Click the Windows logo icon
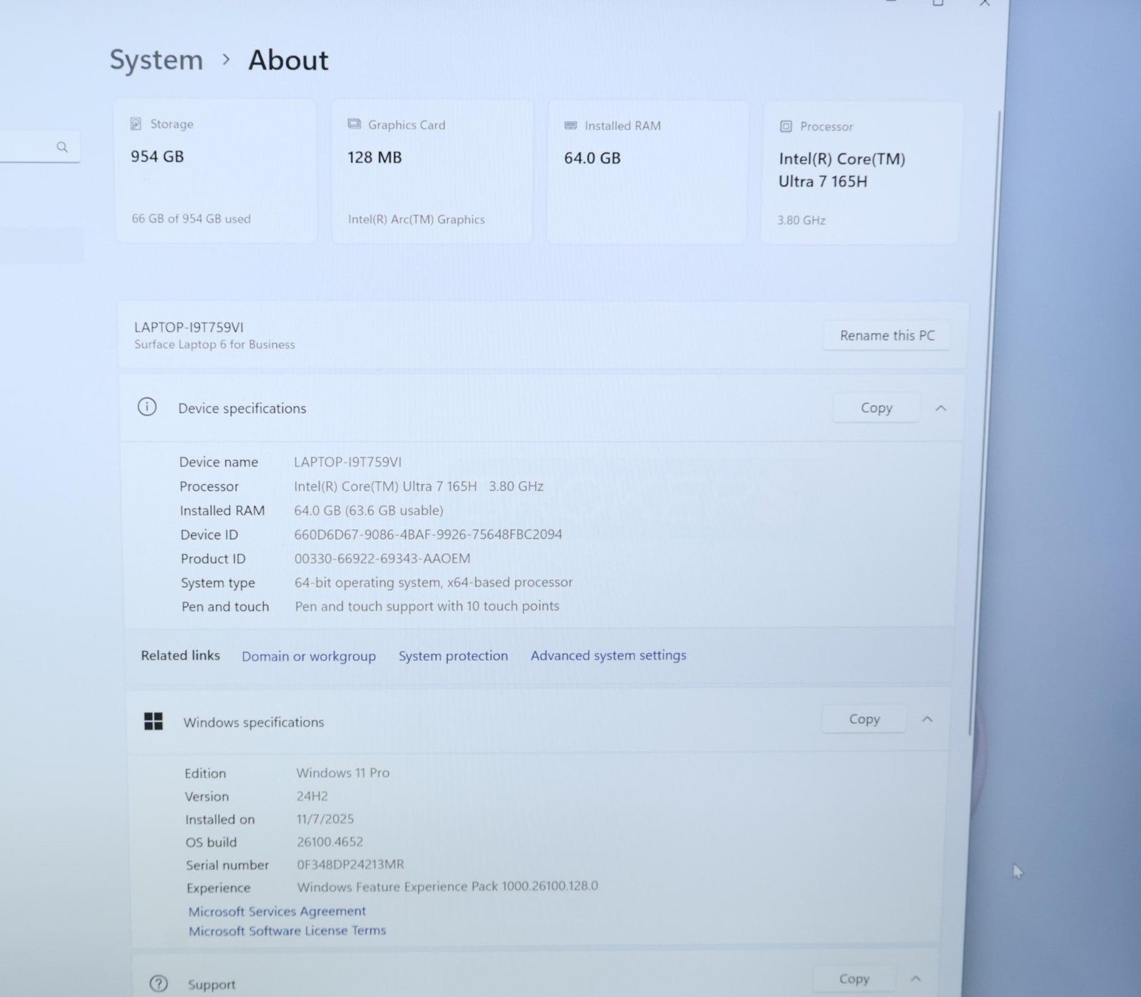 (153, 722)
